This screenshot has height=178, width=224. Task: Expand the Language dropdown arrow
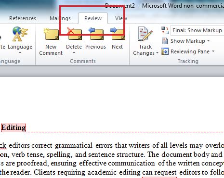[20, 52]
